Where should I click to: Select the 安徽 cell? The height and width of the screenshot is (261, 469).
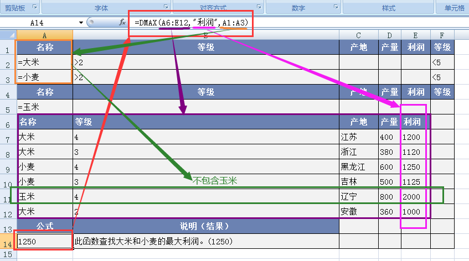359,211
